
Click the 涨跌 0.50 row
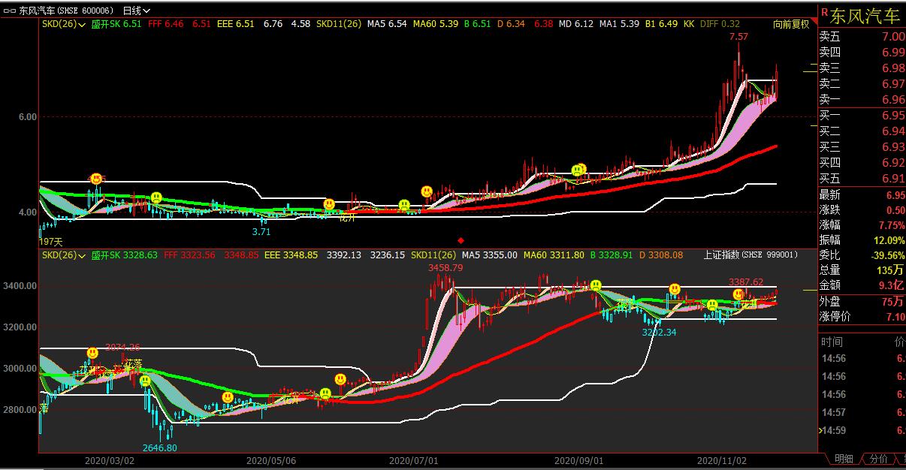(x=862, y=210)
